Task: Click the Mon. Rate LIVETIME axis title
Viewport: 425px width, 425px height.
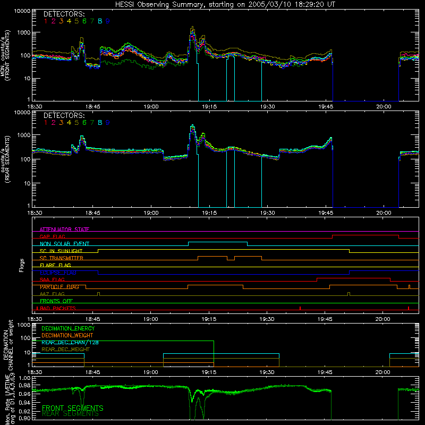Action: tap(10, 399)
